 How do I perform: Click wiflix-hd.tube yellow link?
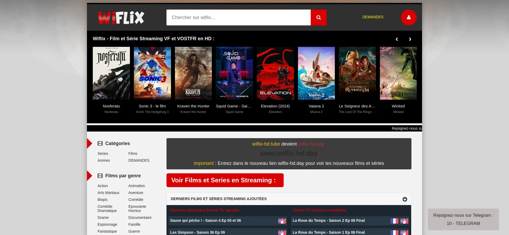click(x=266, y=144)
